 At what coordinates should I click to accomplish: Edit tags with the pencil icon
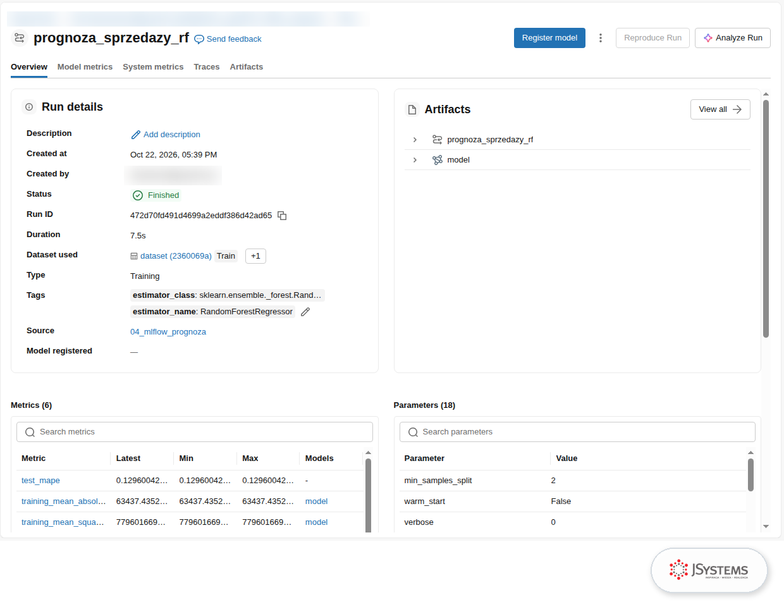(305, 312)
